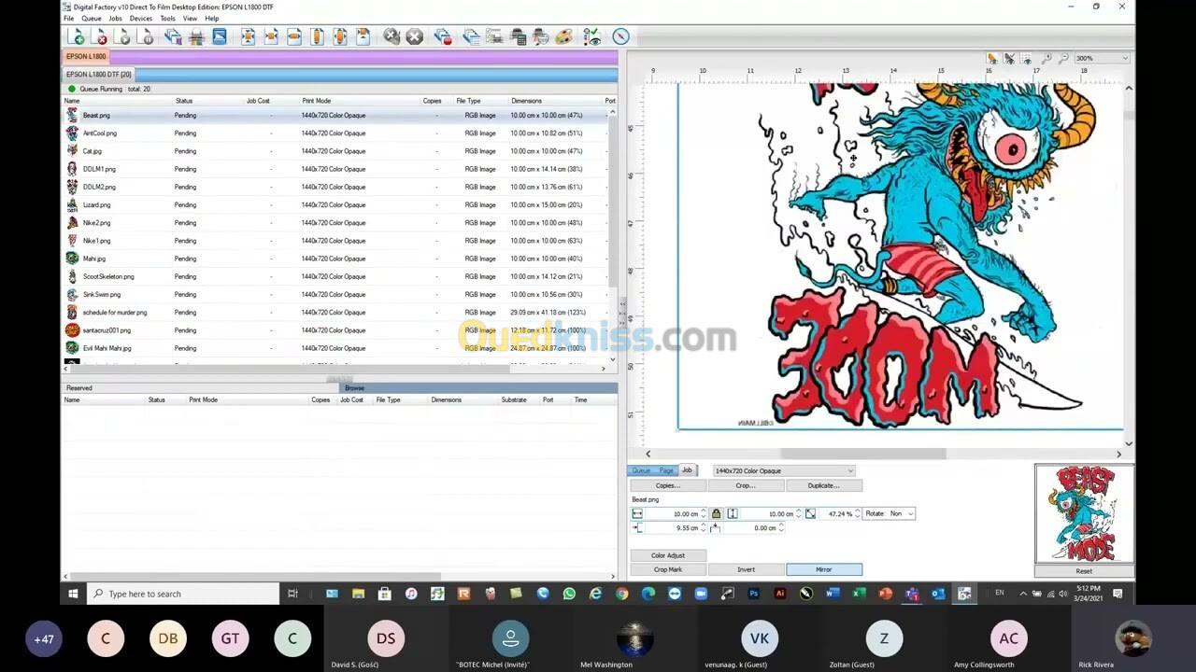Click the Color Adjust button
This screenshot has width=1196, height=672.
(667, 555)
